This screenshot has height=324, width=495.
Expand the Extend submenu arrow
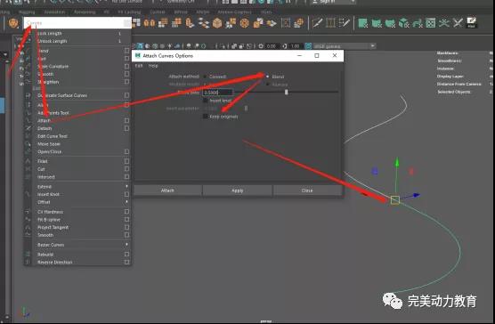click(x=126, y=186)
